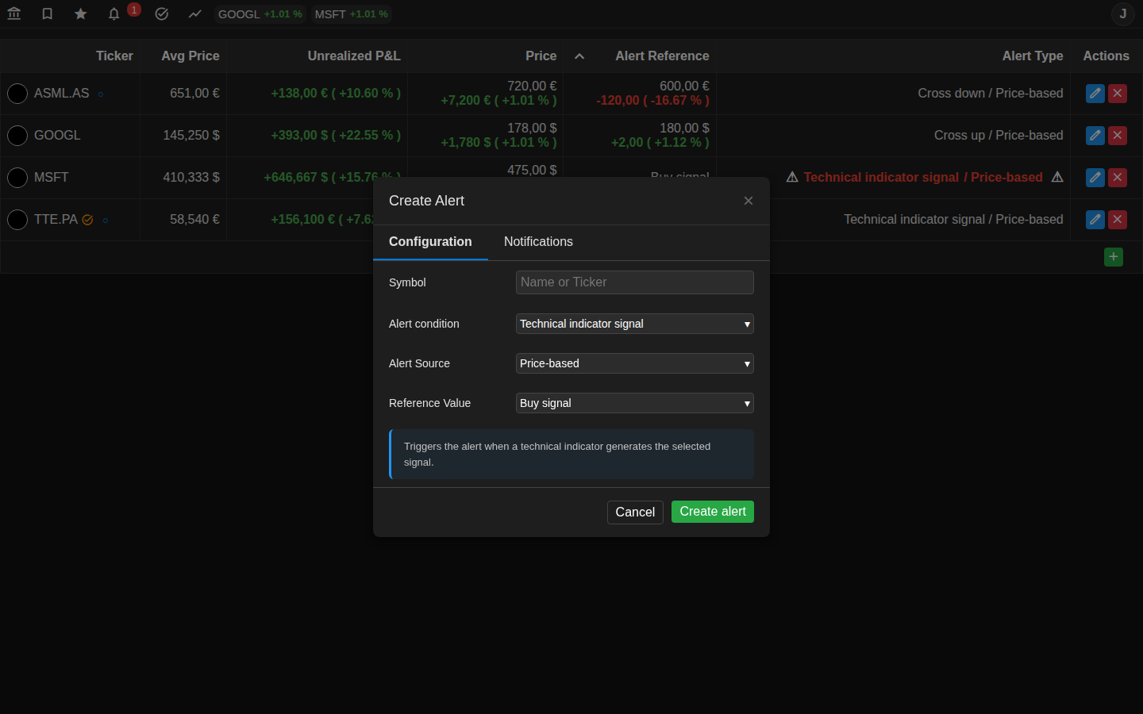Delete the GOOGL alert with red X

[1118, 136]
